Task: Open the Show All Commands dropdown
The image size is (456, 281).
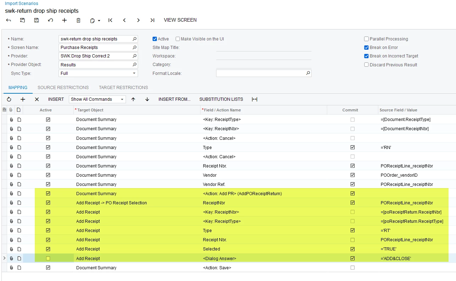Action: pyautogui.click(x=122, y=99)
